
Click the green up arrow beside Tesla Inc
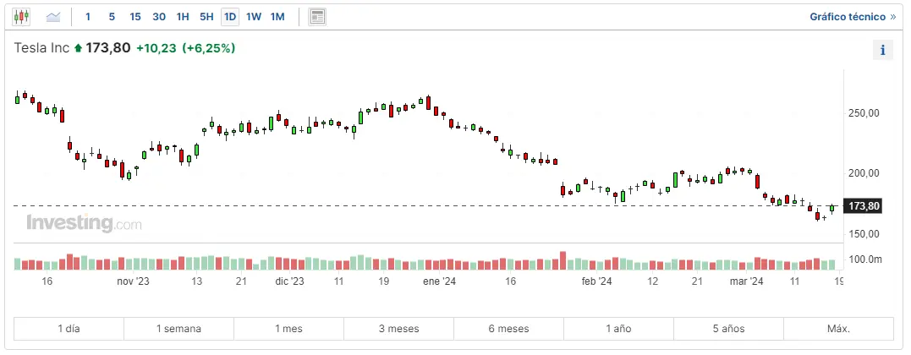tap(79, 48)
